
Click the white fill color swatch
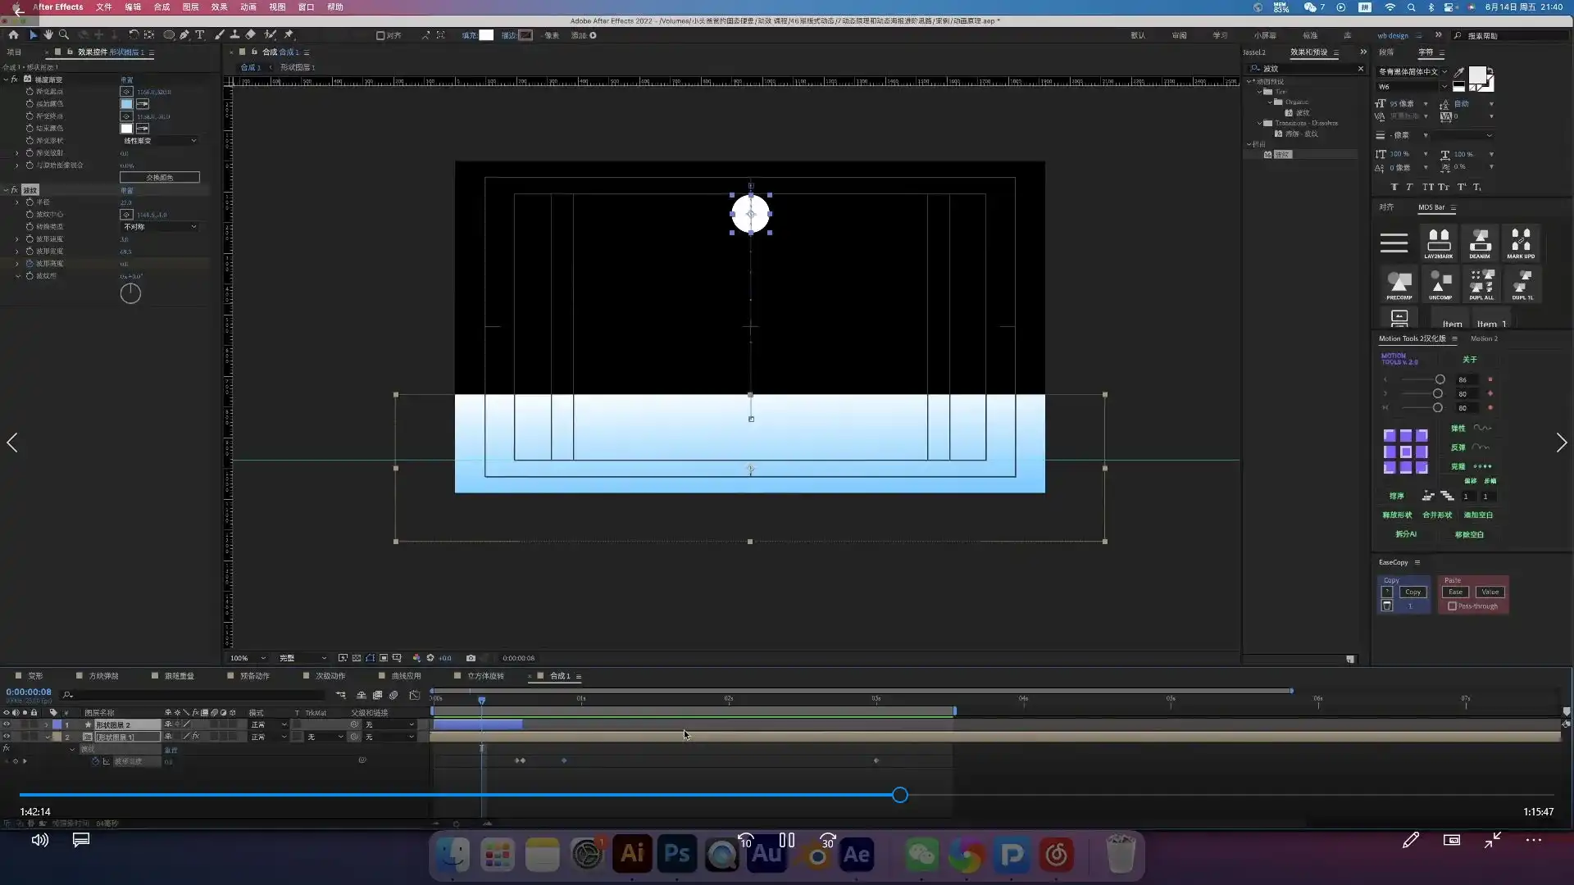pyautogui.click(x=486, y=35)
